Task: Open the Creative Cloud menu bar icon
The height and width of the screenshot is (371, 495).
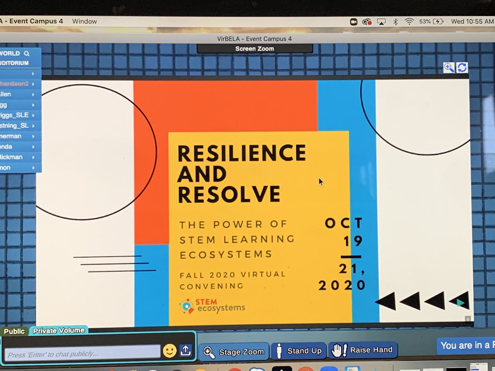Action: point(367,22)
